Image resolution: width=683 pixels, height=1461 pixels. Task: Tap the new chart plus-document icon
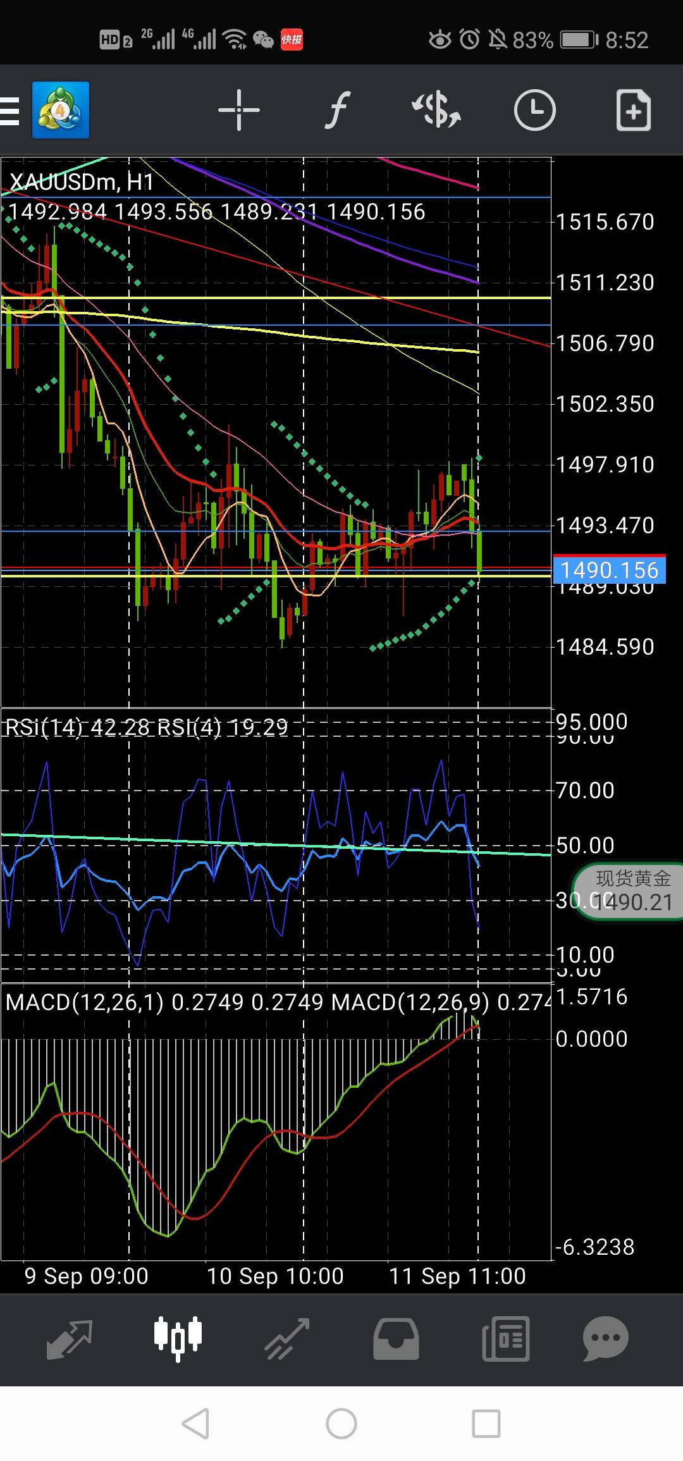click(634, 110)
